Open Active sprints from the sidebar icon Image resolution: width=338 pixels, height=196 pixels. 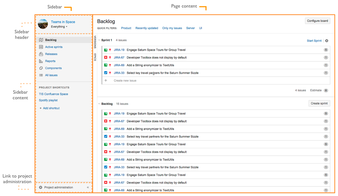coord(40,47)
